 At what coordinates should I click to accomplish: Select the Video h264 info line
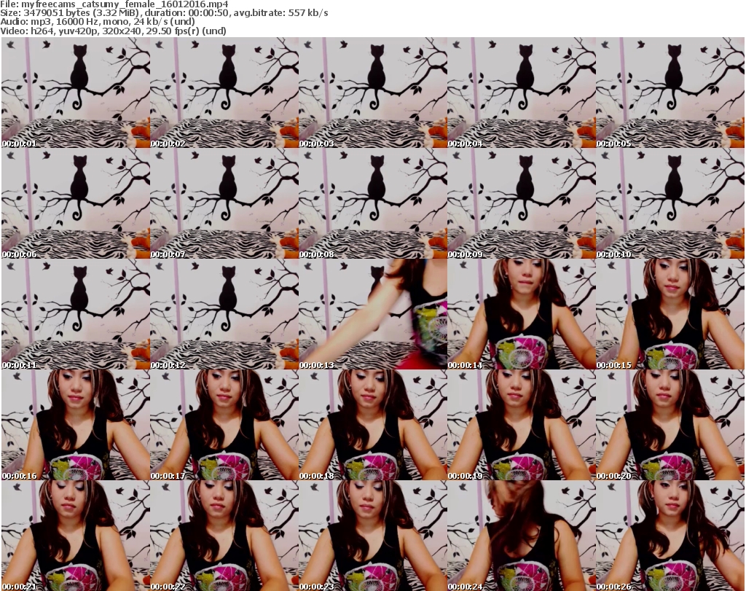pyautogui.click(x=113, y=31)
